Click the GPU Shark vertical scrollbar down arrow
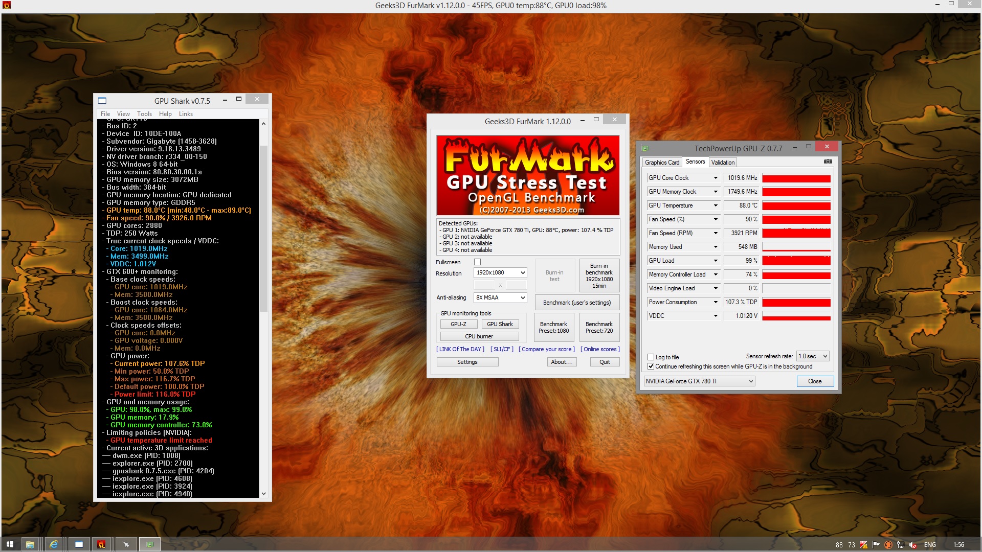The height and width of the screenshot is (552, 982). (x=263, y=494)
